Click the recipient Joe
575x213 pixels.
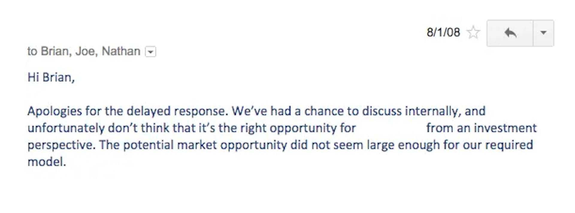[x=85, y=51]
